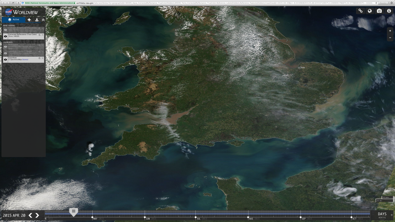Open options for Place Labels overlay
Screen dimensions: 395x222
(x=39, y=45)
